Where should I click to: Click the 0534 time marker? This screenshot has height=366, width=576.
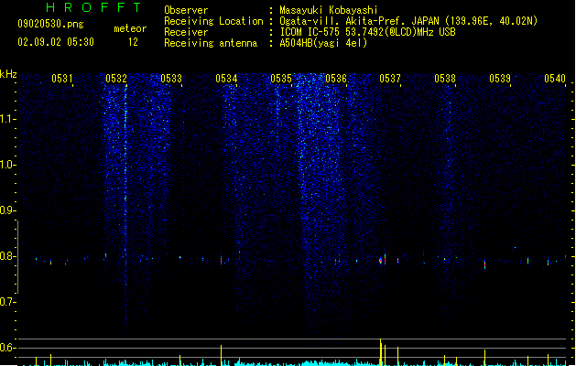point(226,79)
